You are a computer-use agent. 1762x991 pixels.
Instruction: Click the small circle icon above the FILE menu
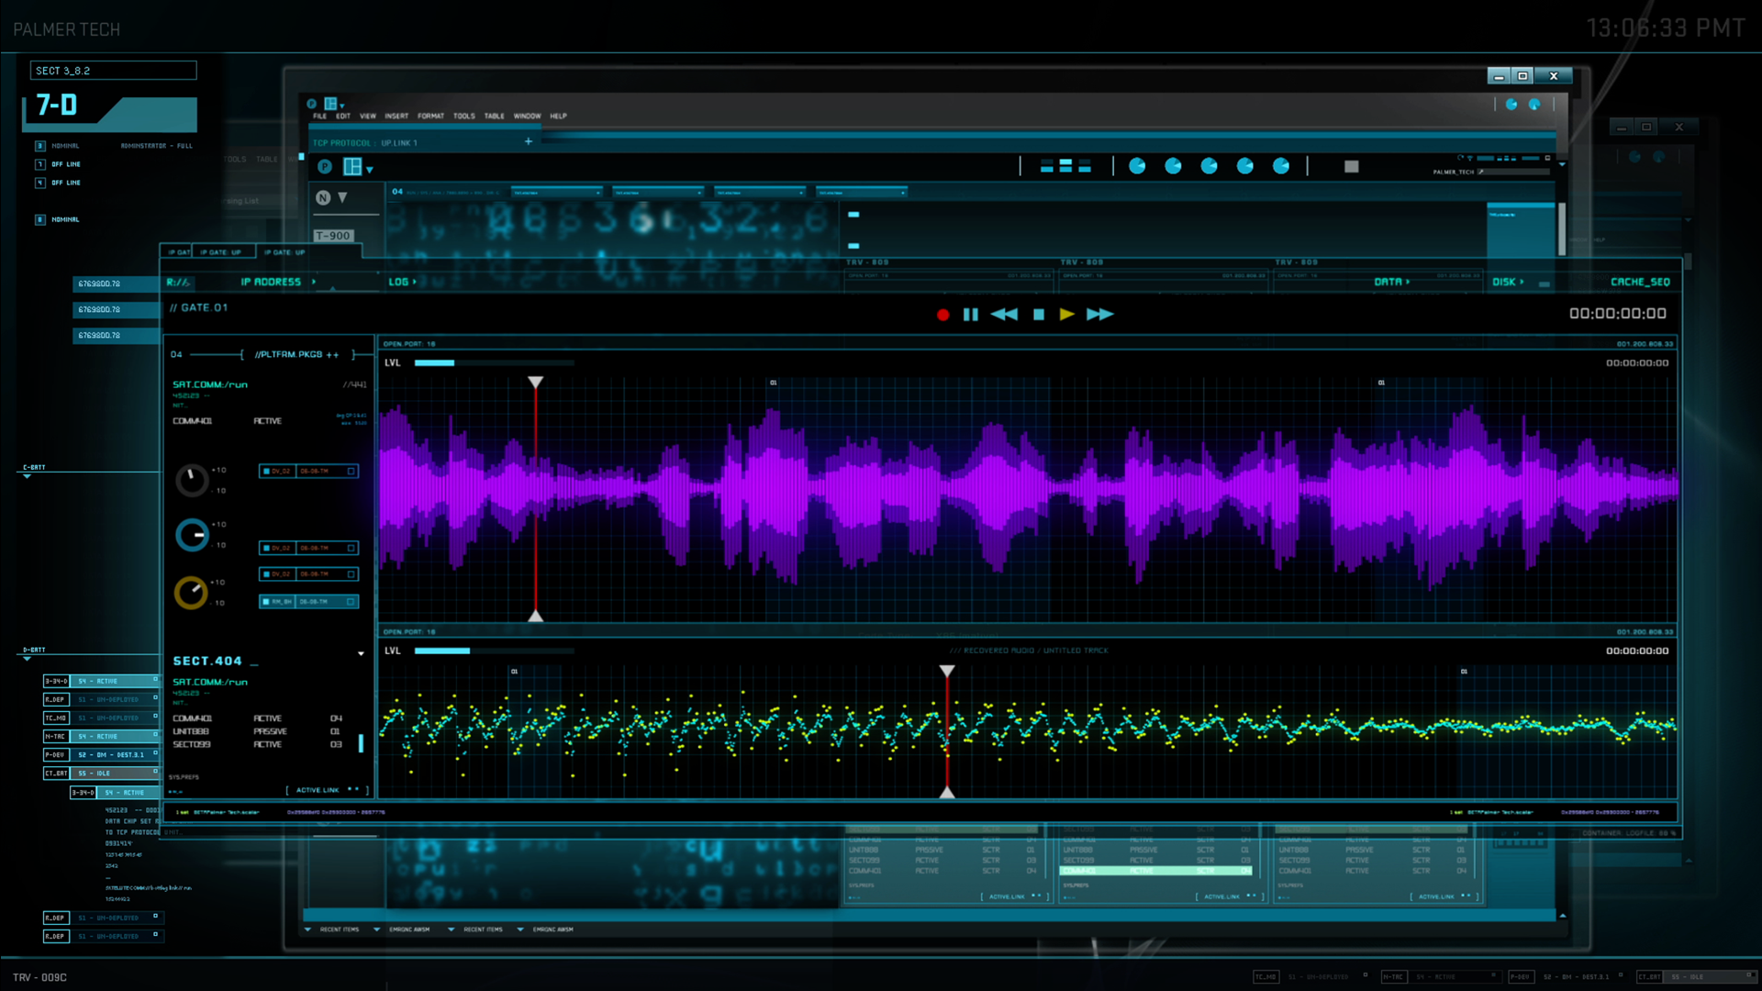pos(312,104)
